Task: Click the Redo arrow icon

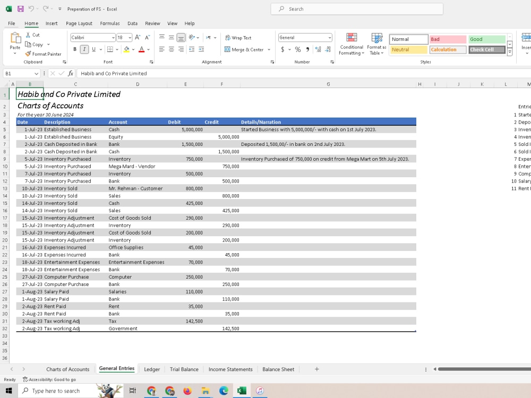Action: point(46,9)
